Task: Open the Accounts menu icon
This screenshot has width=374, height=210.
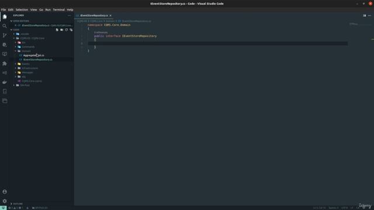Action: pyautogui.click(x=5, y=192)
